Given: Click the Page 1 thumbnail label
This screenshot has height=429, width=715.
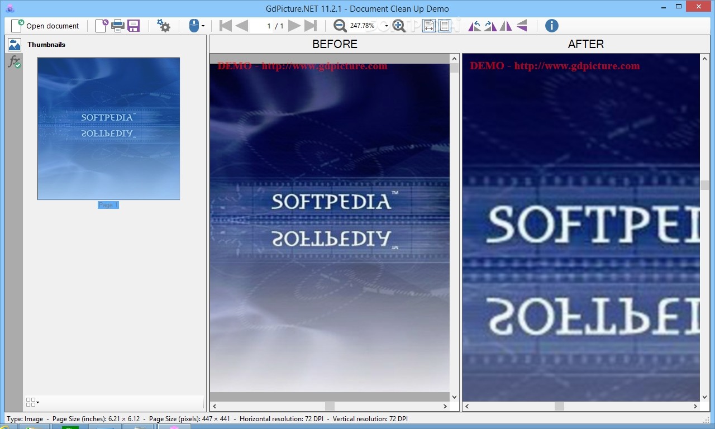Looking at the screenshot, I should 108,205.
